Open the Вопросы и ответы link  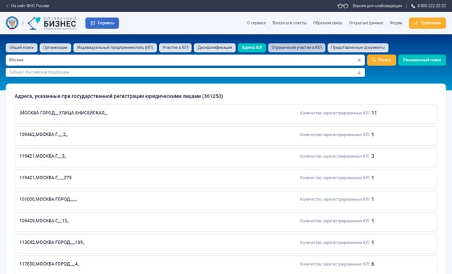[x=289, y=22]
